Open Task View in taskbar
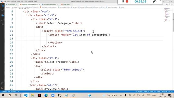Viewport: 174px width, 98px height. coord(16,95)
